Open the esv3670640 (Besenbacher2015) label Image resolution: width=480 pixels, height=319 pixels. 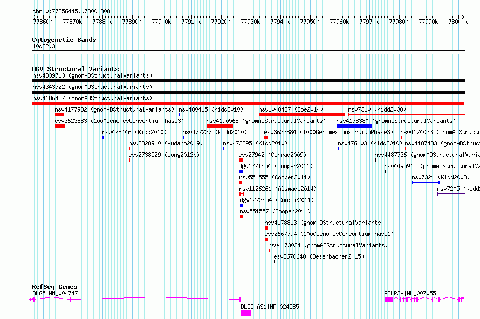coord(319,256)
